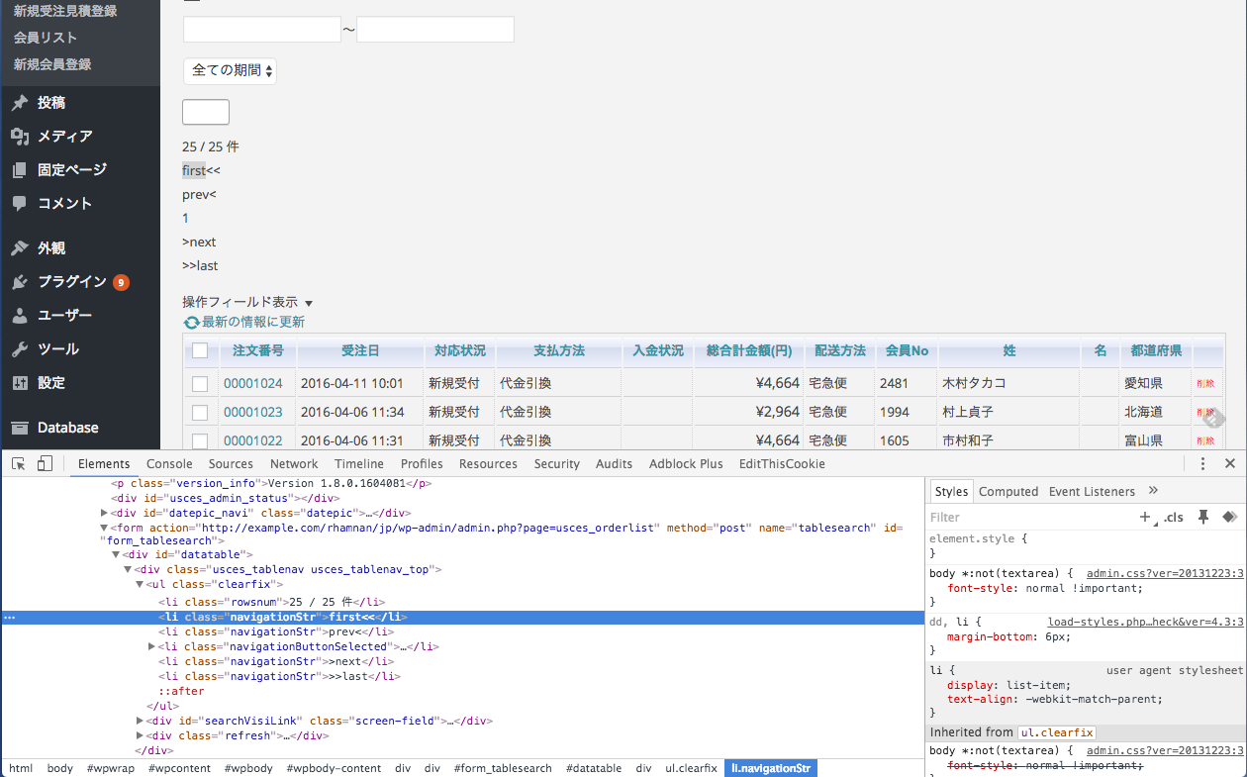Image resolution: width=1247 pixels, height=777 pixels.
Task: Expand the datepic_navi div node
Action: point(105,513)
